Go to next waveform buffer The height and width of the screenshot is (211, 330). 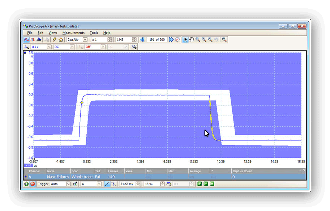point(171,39)
